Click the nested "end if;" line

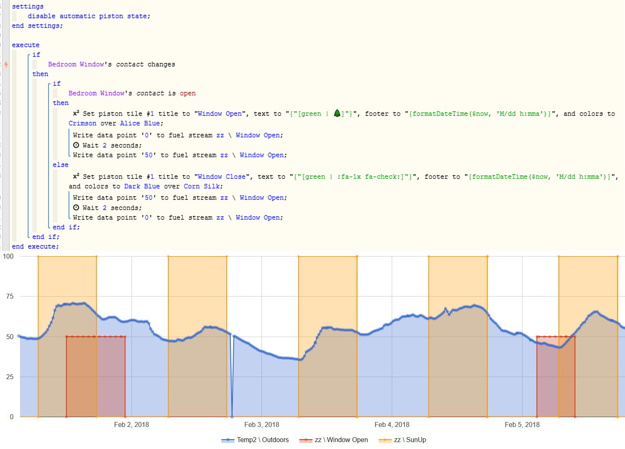point(66,227)
